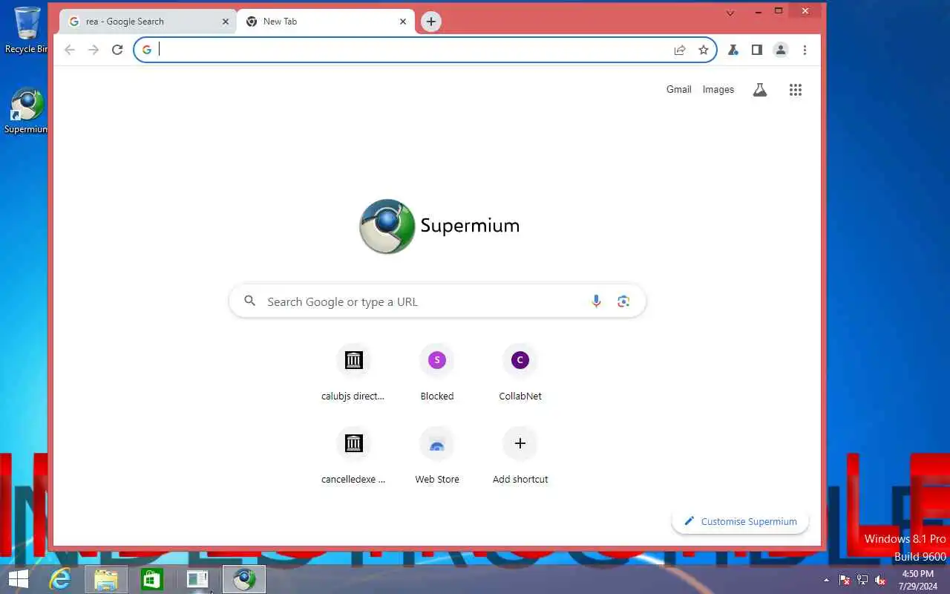Click Add shortcut
Screen dimensions: 950x594
coord(520,455)
